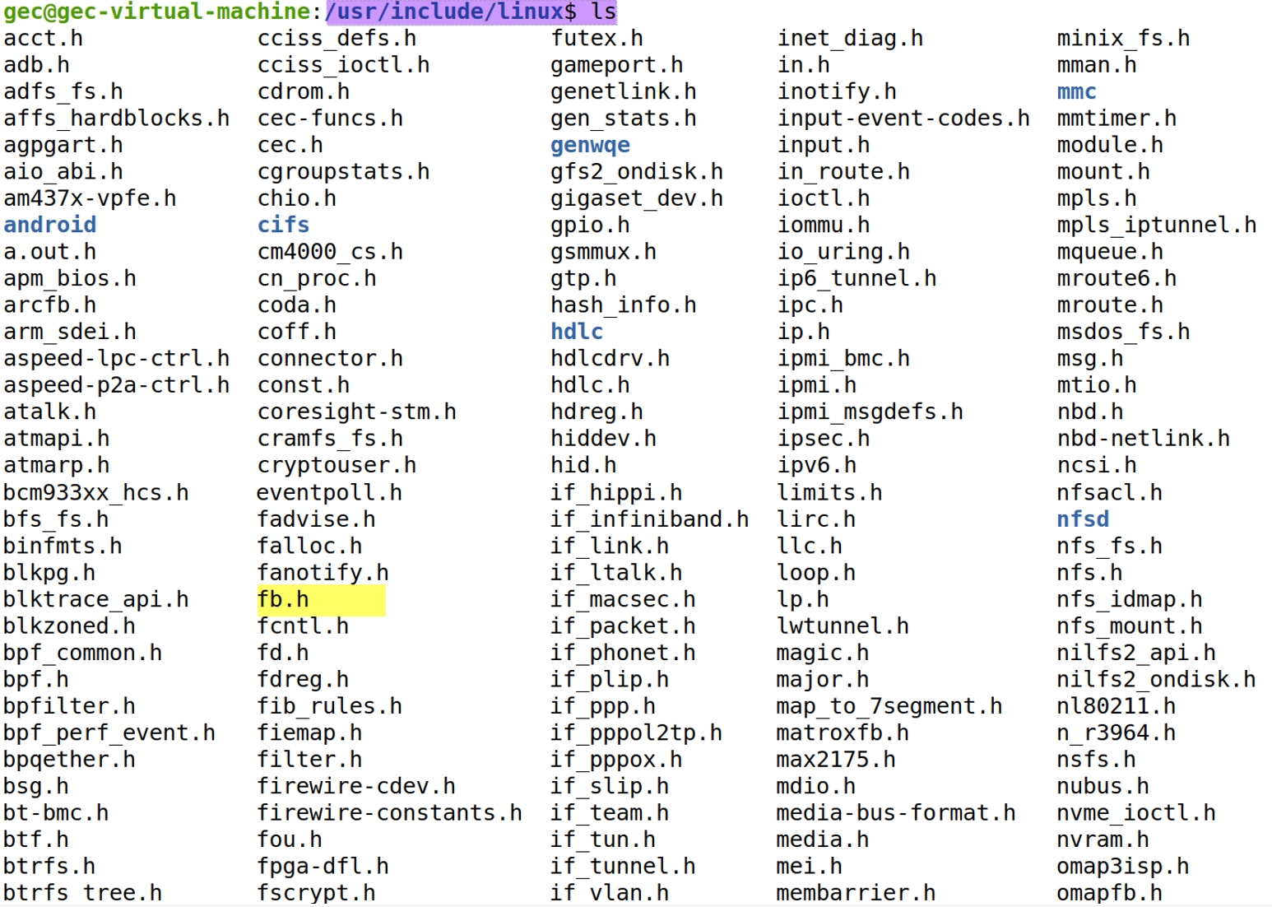
Task: Click btrfs.h file name
Action: 50,867
